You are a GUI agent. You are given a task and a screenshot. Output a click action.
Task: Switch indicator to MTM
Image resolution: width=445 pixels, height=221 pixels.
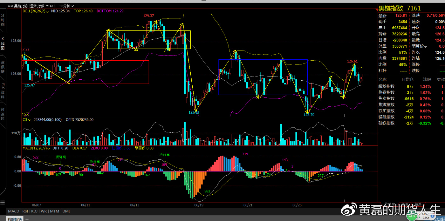(55, 211)
